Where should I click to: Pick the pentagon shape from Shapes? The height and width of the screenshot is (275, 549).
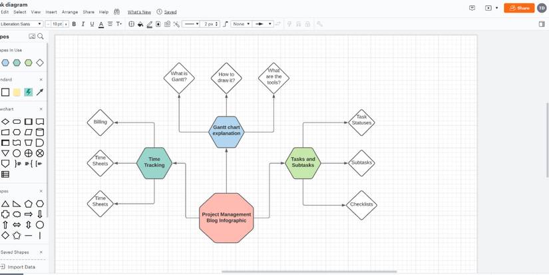point(29,204)
